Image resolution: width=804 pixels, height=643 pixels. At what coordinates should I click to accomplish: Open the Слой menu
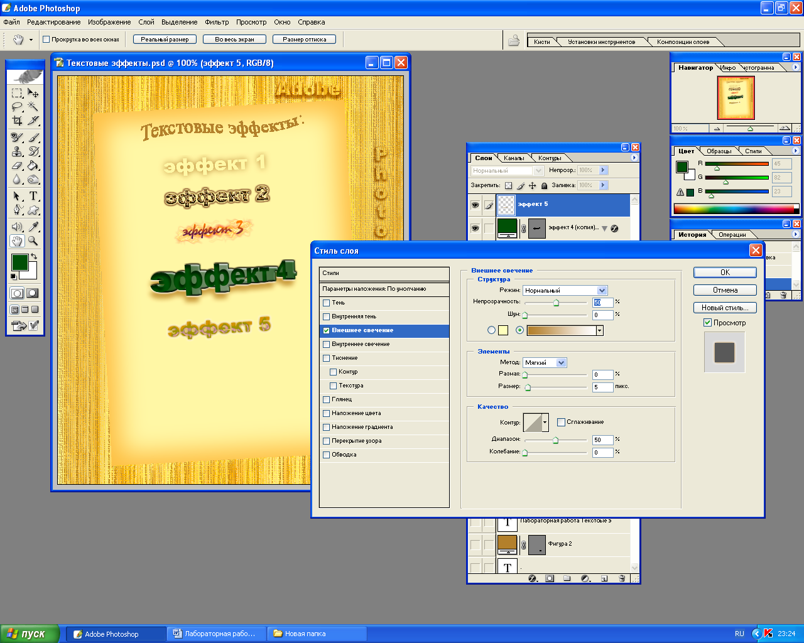click(146, 22)
